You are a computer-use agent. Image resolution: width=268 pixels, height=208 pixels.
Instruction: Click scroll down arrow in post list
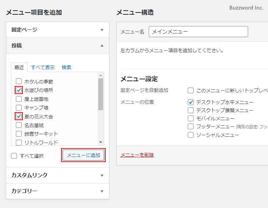click(x=100, y=142)
